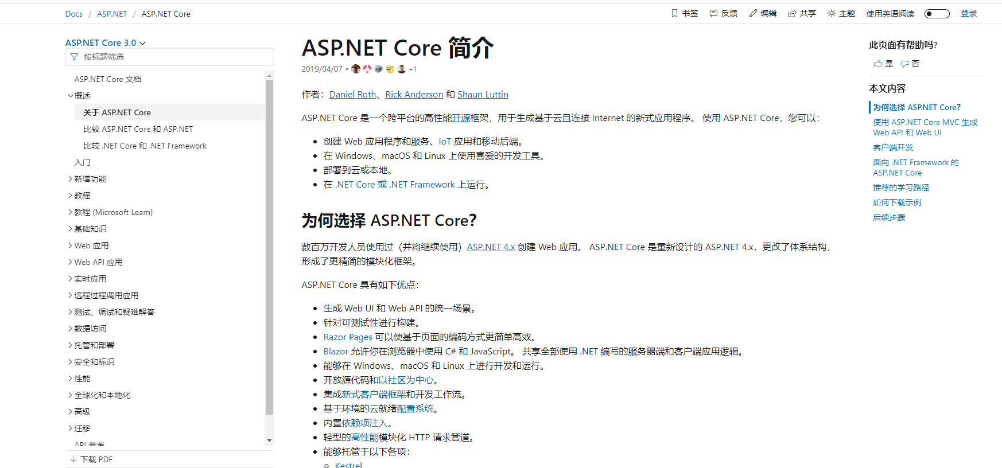The height and width of the screenshot is (468, 1002).
Task: Click the 下载 PDF download arrow icon
Action: tap(73, 459)
